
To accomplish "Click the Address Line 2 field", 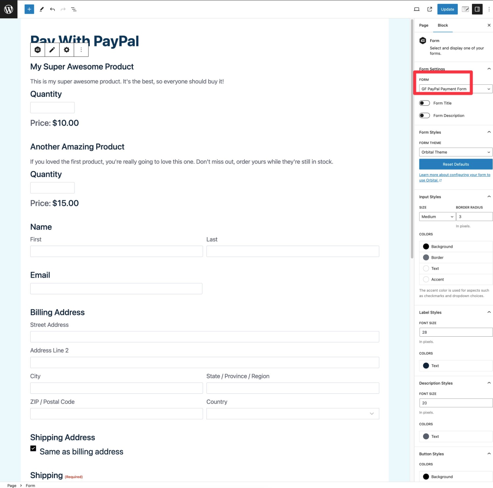I will click(x=204, y=363).
